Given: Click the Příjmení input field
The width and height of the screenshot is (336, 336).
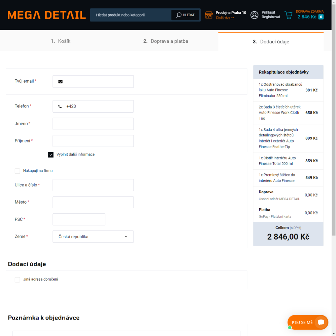Looking at the screenshot, I should pyautogui.click(x=93, y=141).
